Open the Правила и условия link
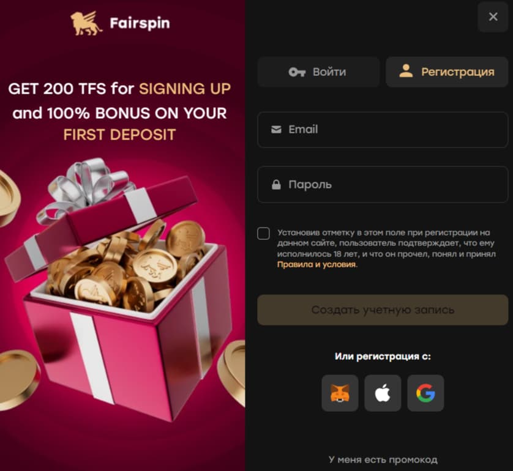This screenshot has width=513, height=471. point(317,264)
